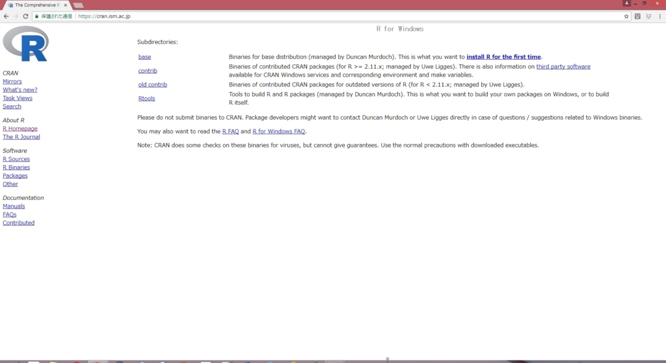Open The R Journal link
The image size is (666, 363).
click(x=21, y=137)
